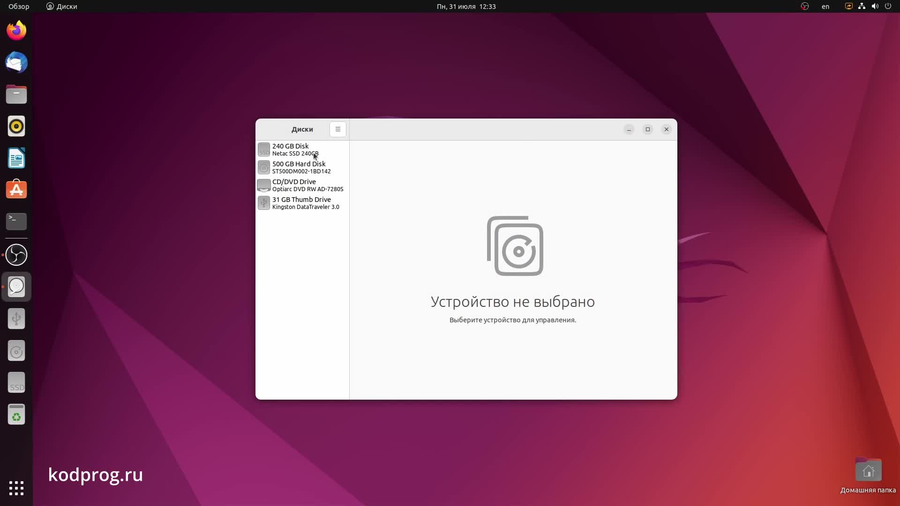Launch LibreOffice Writer
The image size is (900, 506).
(16, 158)
